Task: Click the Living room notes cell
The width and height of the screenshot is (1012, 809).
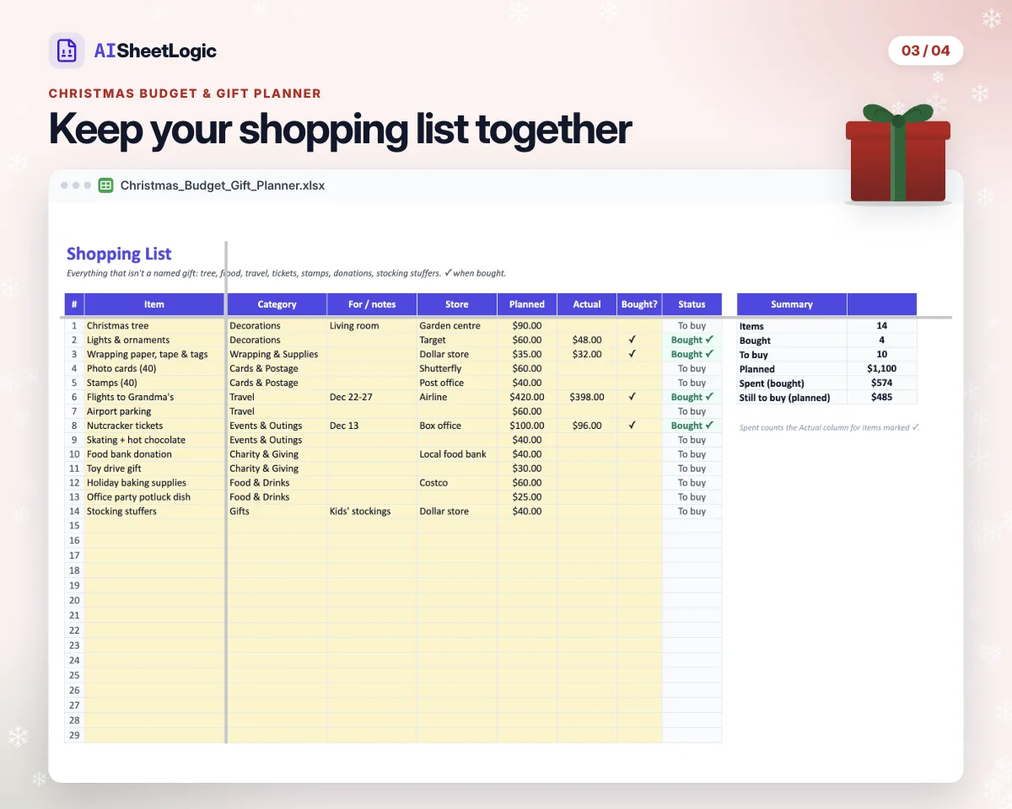Action: pos(372,326)
